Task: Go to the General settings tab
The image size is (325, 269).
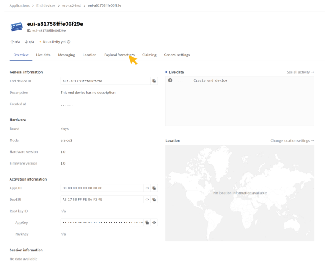Action: pos(176,55)
